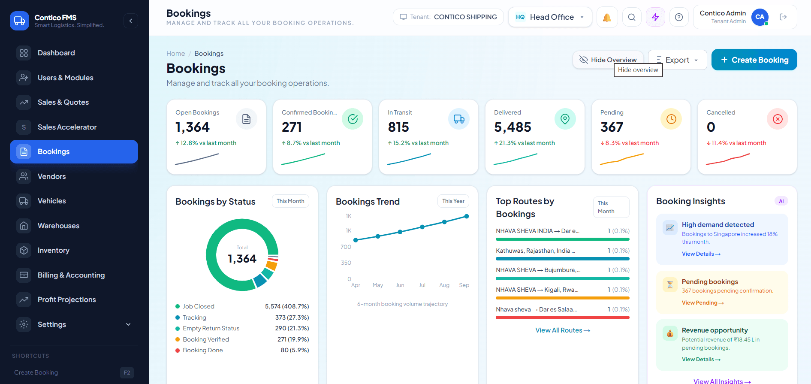The width and height of the screenshot is (811, 384).
Task: Click the Contico FMS truck logo icon
Action: (x=19, y=21)
